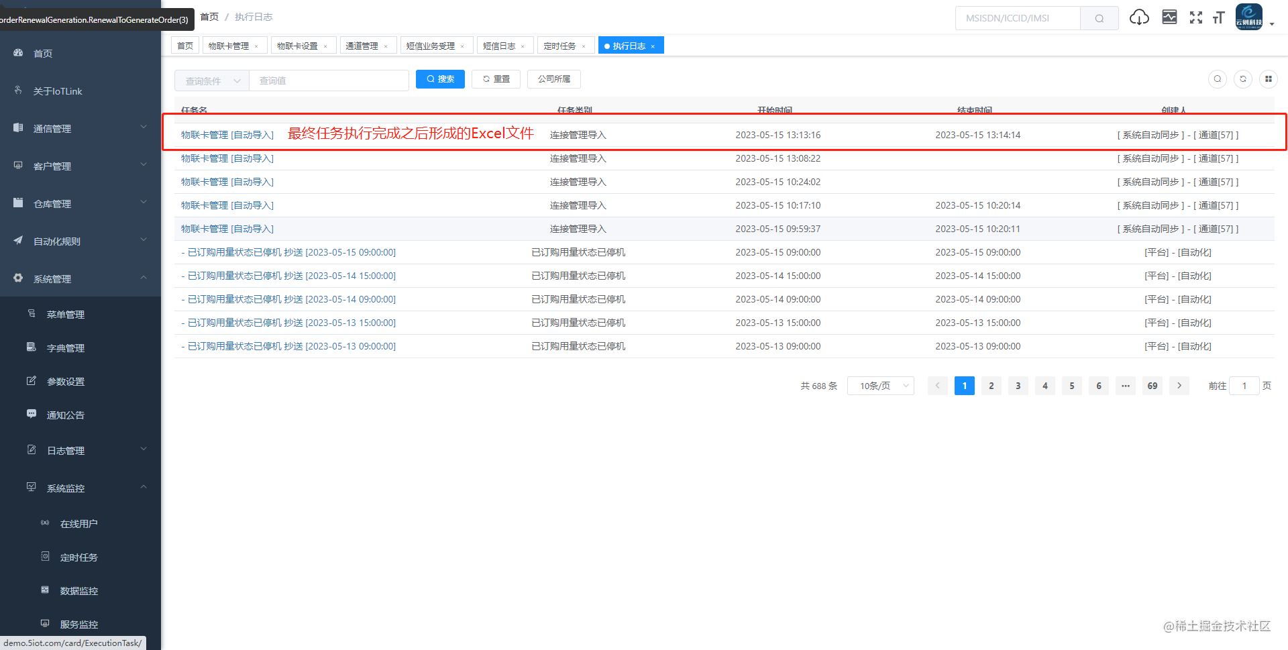1288x650 pixels.
Task: Open the 10条/页 page size dropdown
Action: (x=881, y=386)
